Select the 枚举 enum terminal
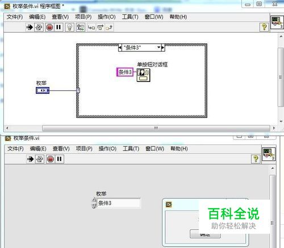This screenshot has height=248, width=284. (x=43, y=90)
